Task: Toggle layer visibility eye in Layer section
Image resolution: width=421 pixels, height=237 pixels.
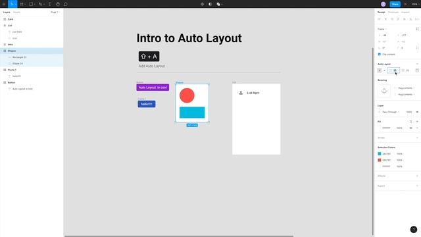Action: (417, 112)
